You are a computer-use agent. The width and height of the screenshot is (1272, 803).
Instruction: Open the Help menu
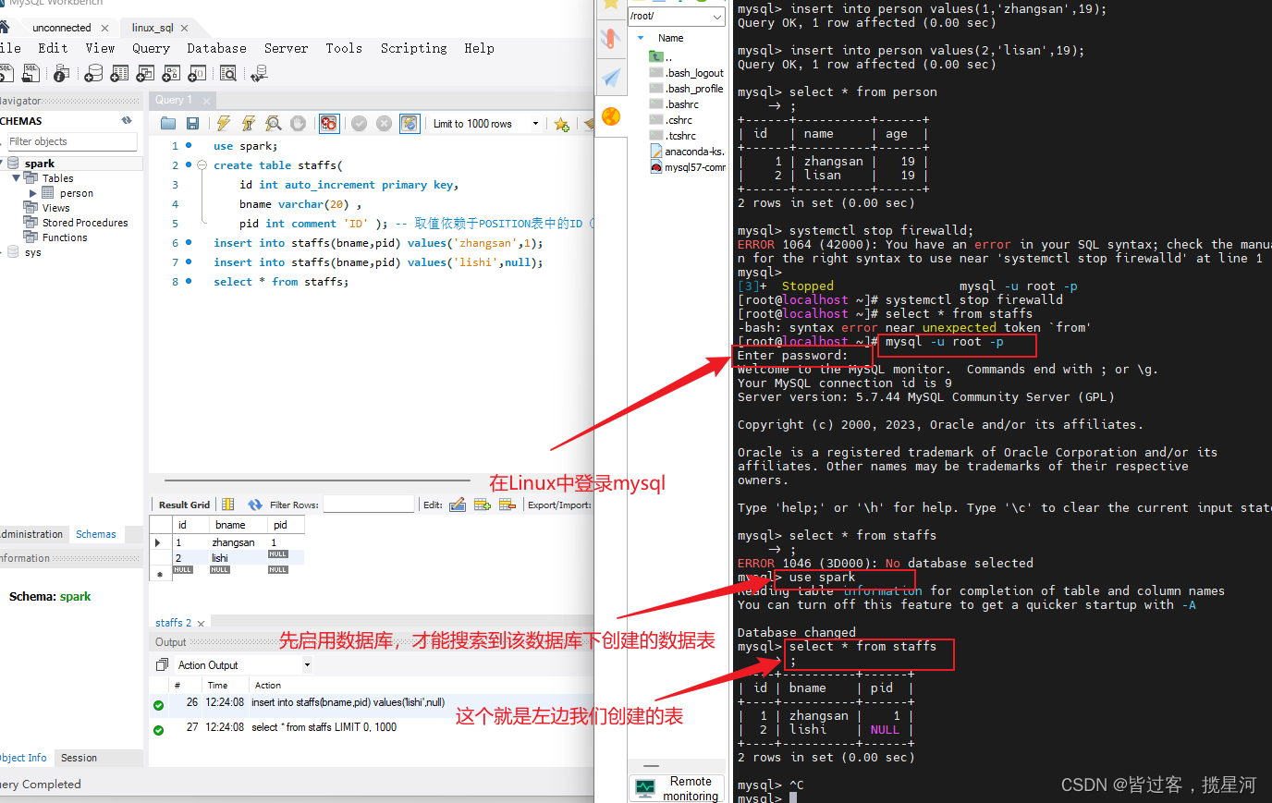479,48
